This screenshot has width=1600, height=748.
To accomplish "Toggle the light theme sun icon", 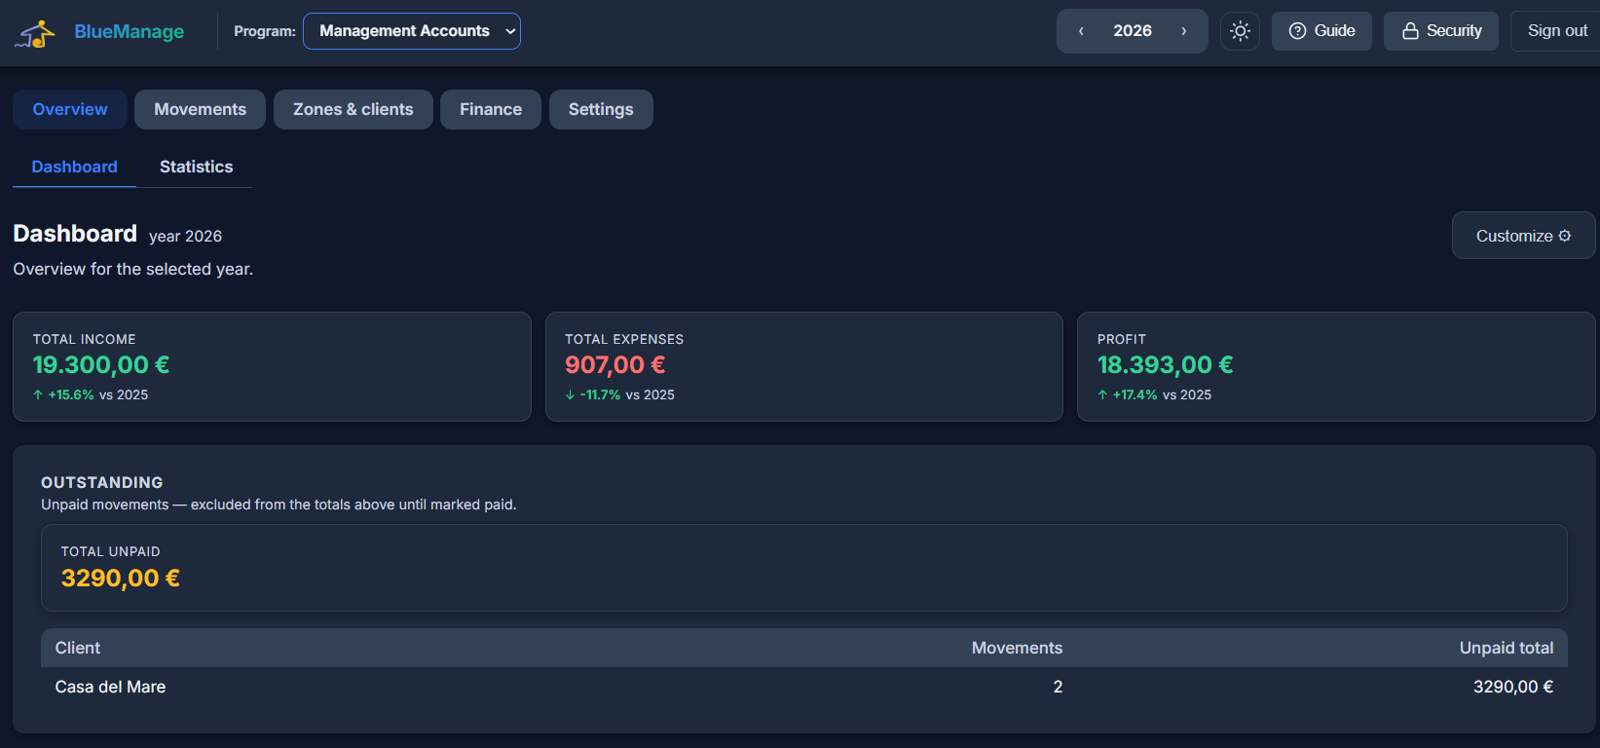I will click(x=1240, y=31).
